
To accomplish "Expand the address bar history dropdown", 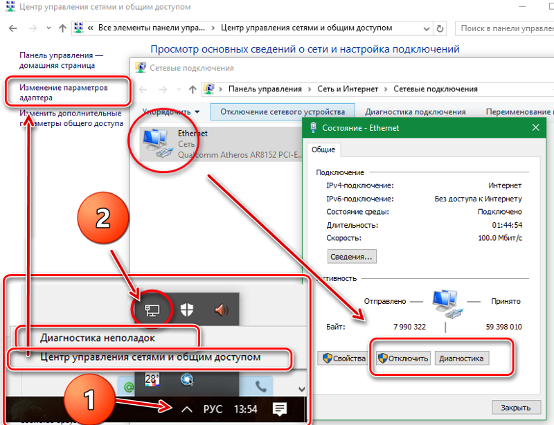I will click(x=427, y=28).
